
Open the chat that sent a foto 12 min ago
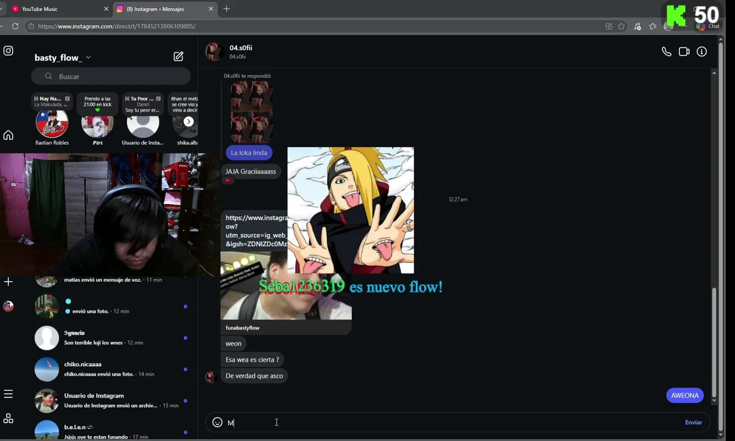pyautogui.click(x=111, y=306)
